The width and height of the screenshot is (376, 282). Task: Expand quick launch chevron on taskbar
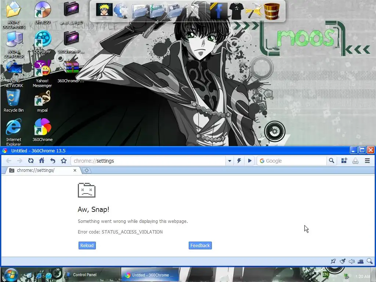pyautogui.click(x=58, y=270)
